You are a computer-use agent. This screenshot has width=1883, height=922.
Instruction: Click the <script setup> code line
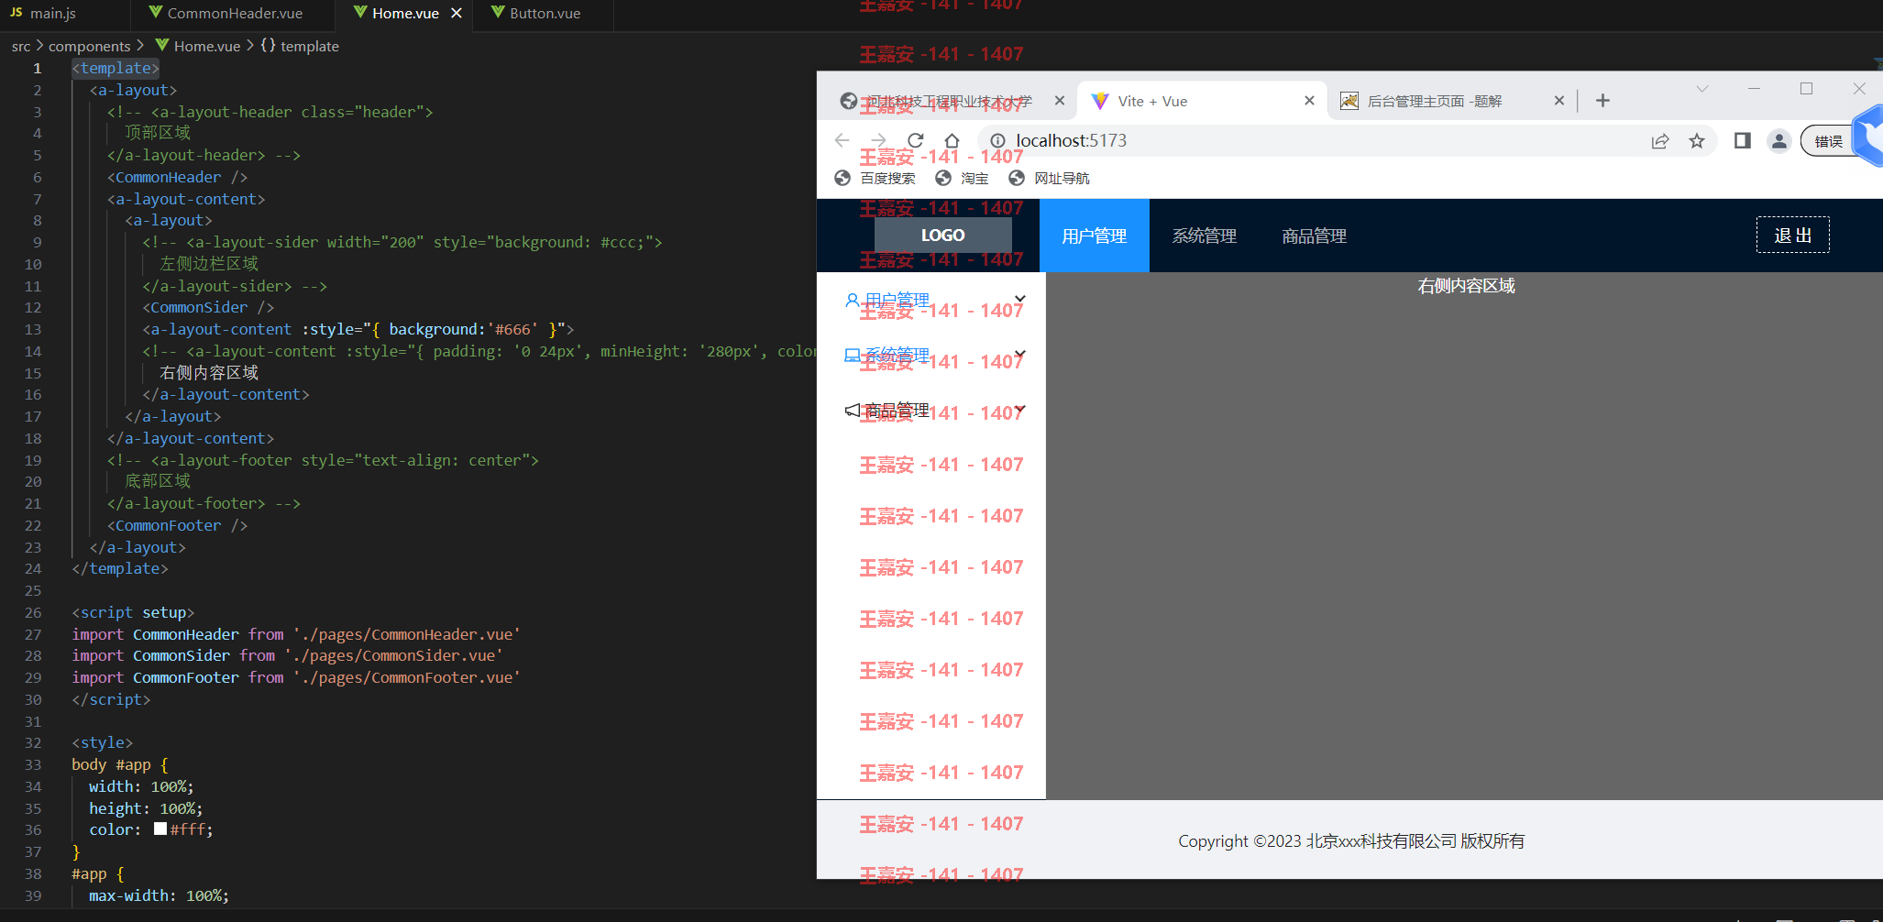tap(133, 612)
